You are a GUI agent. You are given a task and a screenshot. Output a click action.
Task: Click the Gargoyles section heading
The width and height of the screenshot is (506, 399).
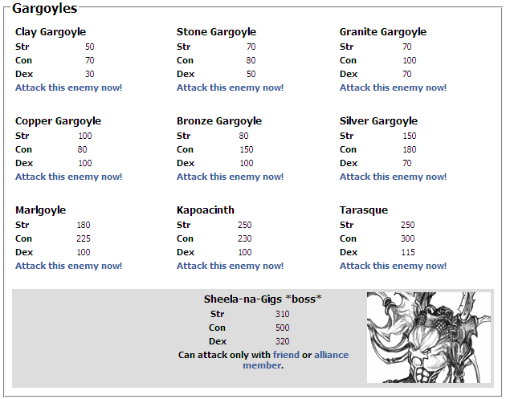point(44,8)
